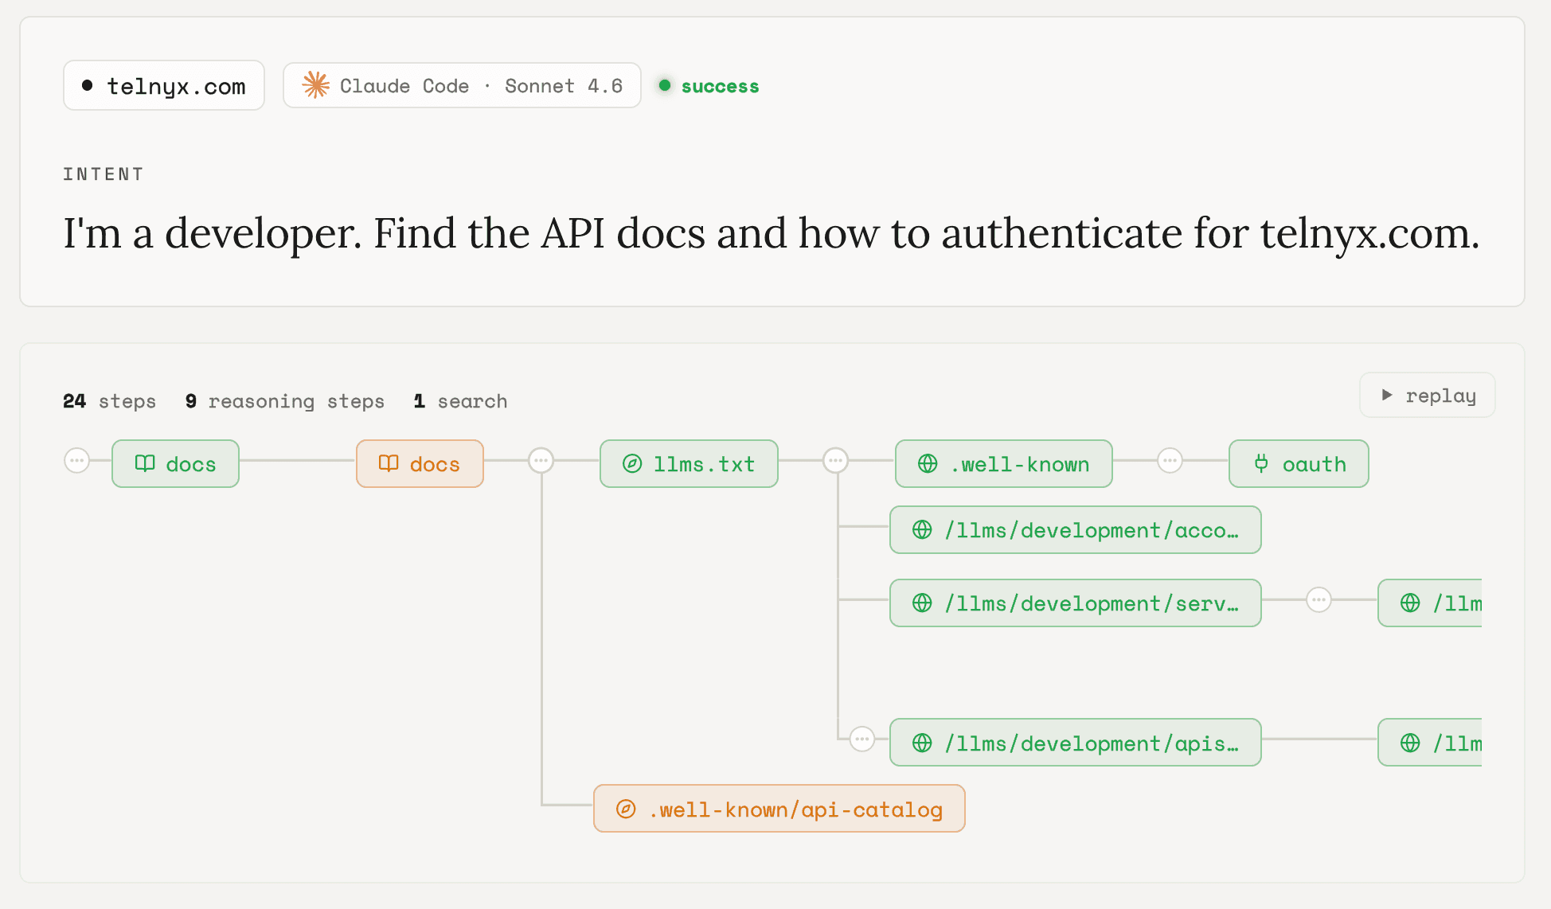Expand ellipsis node between orange docs and llms.txt
1551x909 pixels.
point(541,460)
